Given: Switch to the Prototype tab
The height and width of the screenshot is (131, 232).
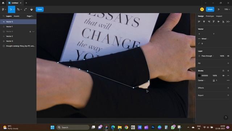Looking at the screenshot, I should click(x=210, y=16).
